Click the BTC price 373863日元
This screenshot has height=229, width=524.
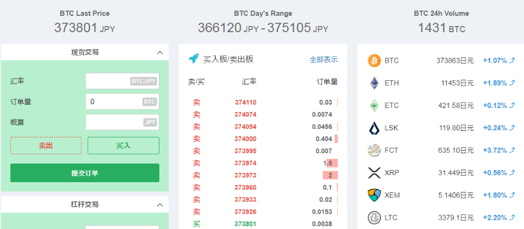(x=455, y=61)
